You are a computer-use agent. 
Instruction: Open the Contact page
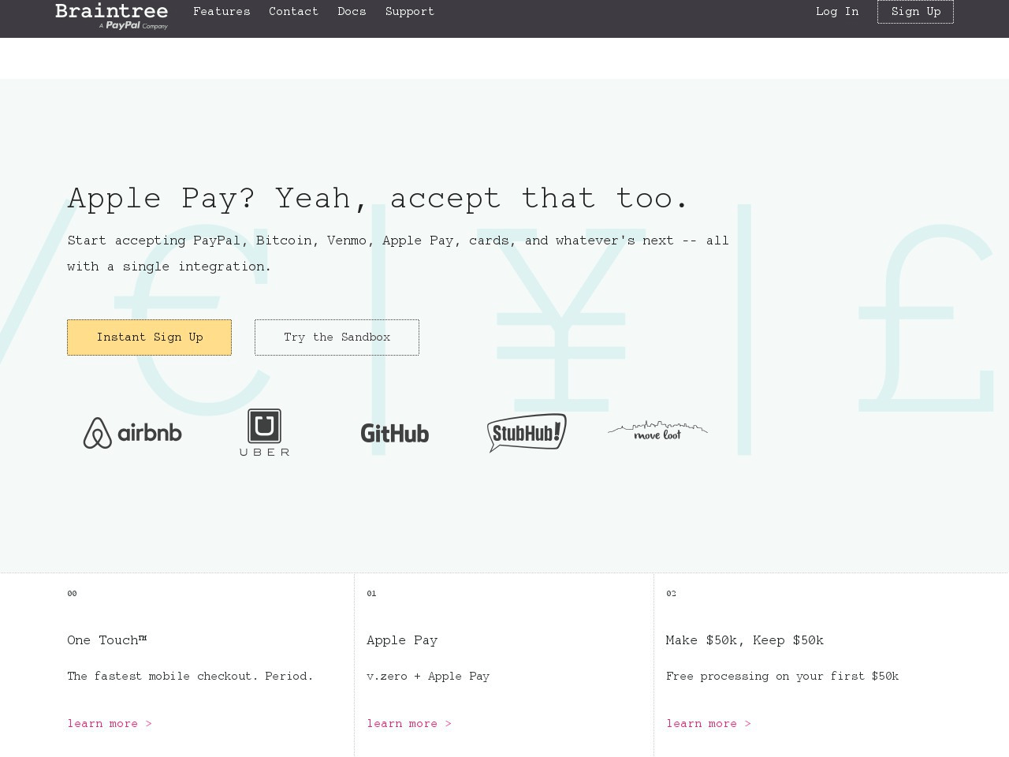pos(293,12)
